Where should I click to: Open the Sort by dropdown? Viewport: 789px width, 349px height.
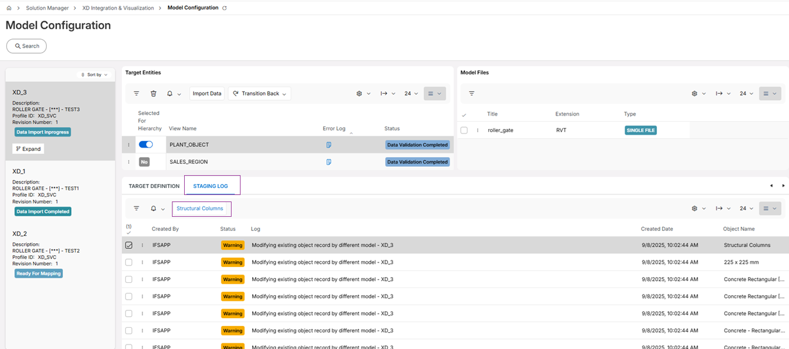tap(95, 75)
